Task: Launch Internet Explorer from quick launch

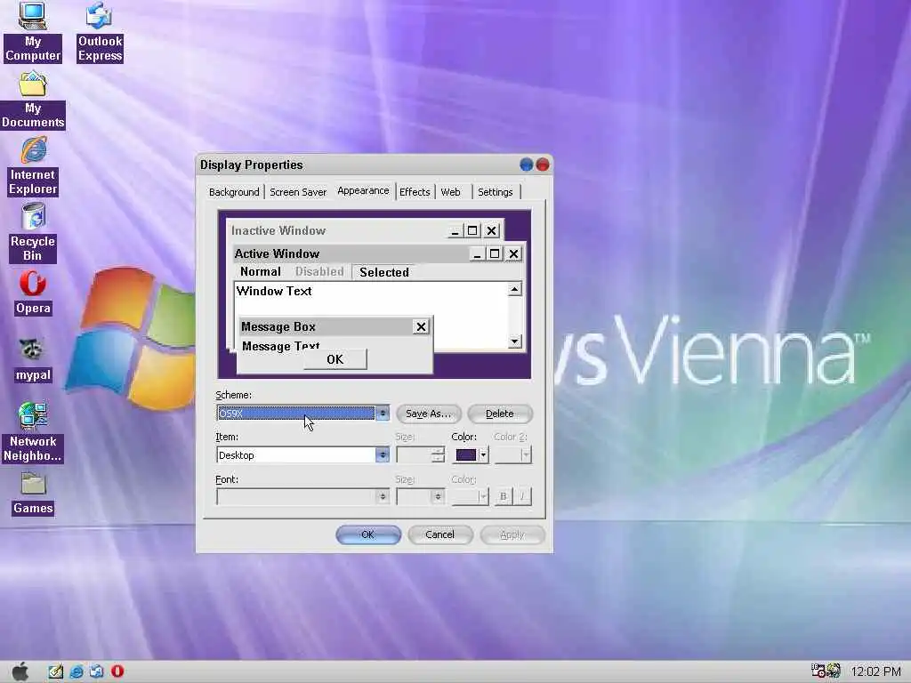Action: pyautogui.click(x=77, y=671)
